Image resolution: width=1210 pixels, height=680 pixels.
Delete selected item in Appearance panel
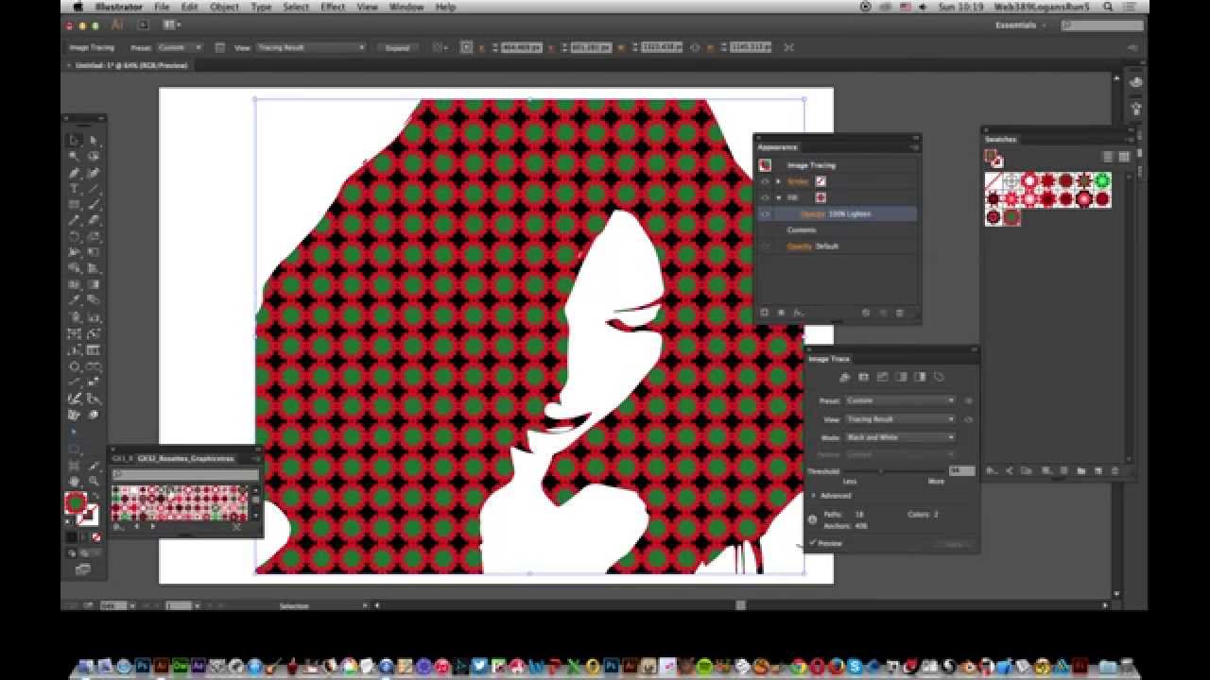899,313
